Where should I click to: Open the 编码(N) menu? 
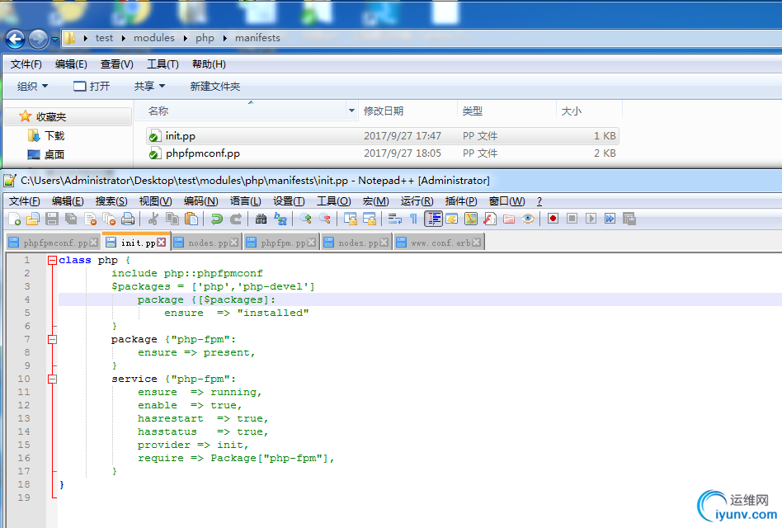[200, 201]
